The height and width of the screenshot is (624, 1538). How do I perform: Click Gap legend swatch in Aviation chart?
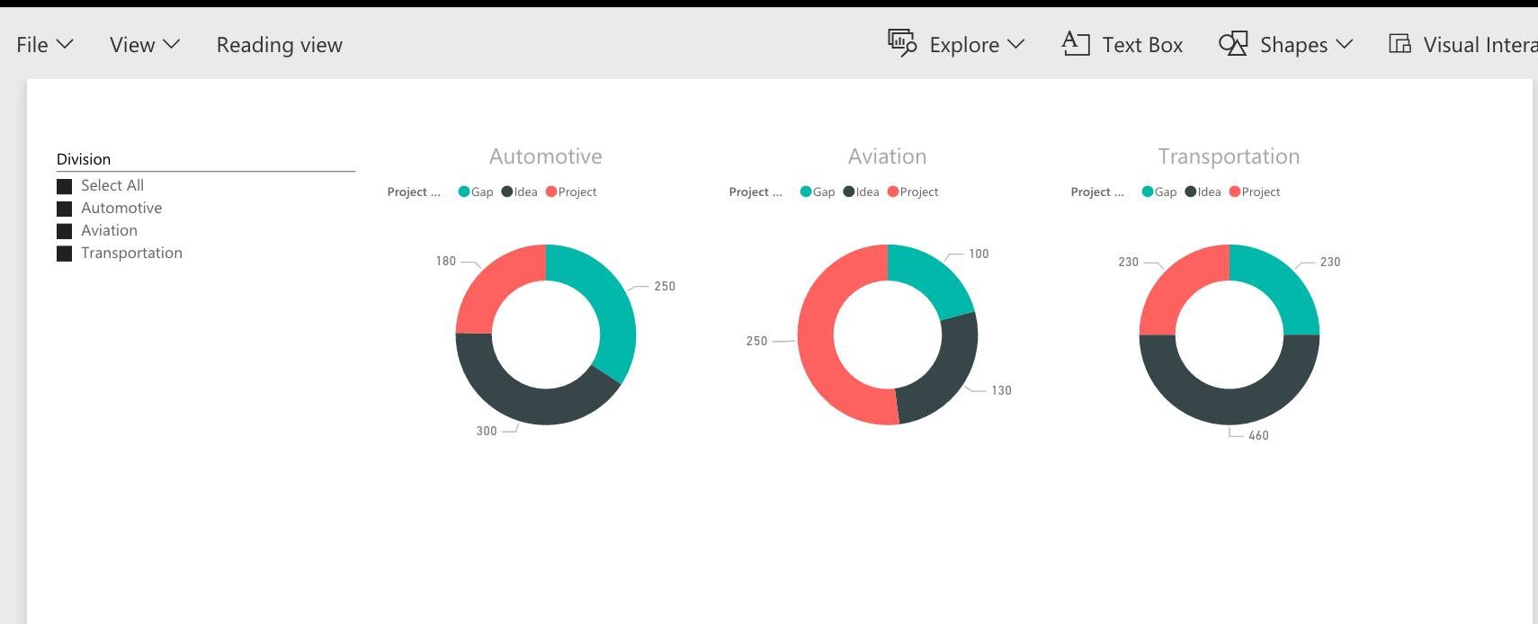click(806, 192)
